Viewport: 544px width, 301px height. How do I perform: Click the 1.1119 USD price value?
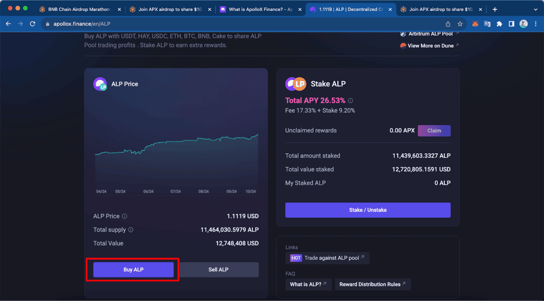coord(243,216)
